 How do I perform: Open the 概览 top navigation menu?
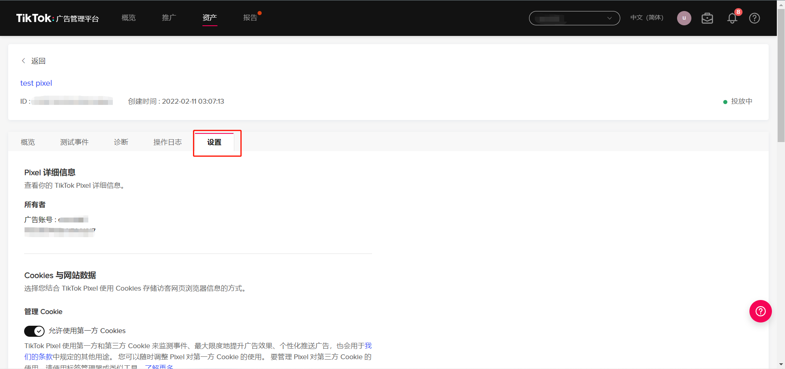(128, 18)
